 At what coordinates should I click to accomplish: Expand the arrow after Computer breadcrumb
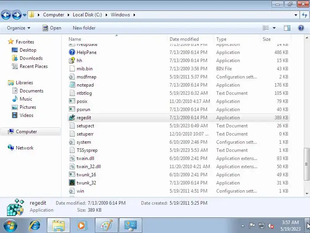(x=69, y=15)
